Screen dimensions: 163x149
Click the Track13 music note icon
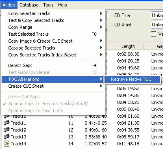point(7,137)
